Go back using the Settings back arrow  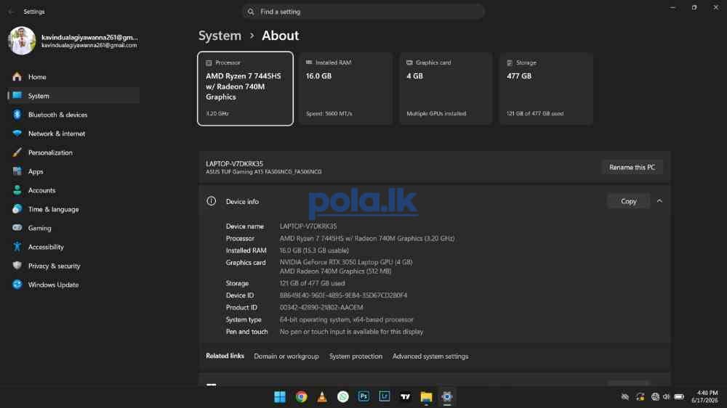tap(11, 12)
